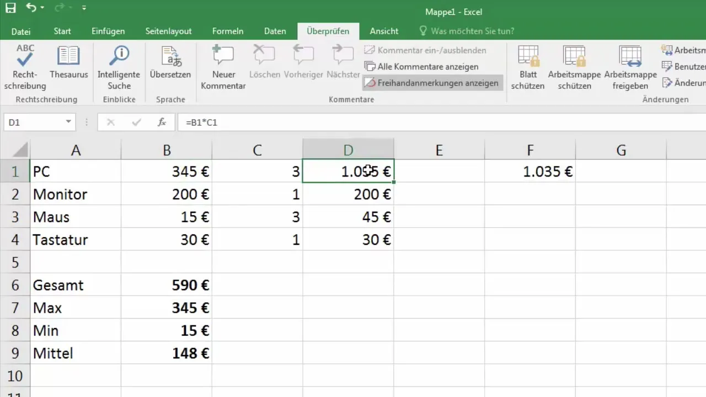The width and height of the screenshot is (706, 397).
Task: Select column D header
Action: tap(348, 150)
